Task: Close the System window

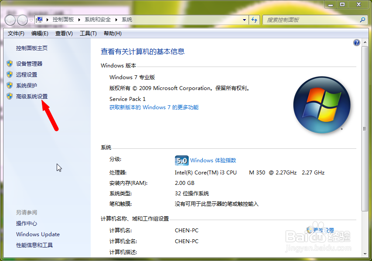Action: pos(359,4)
